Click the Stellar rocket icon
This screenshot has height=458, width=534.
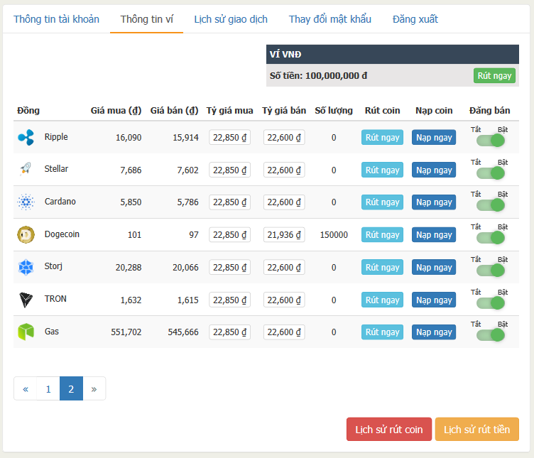point(26,168)
